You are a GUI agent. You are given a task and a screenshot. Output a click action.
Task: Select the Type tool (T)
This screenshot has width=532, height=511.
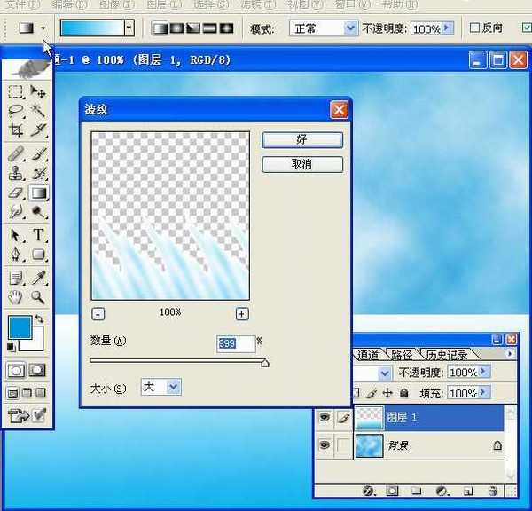(39, 235)
